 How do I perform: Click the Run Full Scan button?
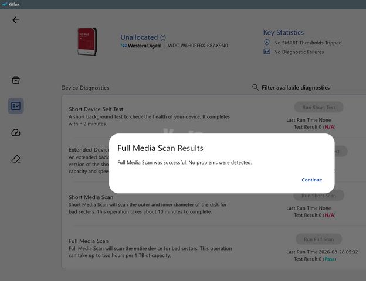click(x=318, y=239)
